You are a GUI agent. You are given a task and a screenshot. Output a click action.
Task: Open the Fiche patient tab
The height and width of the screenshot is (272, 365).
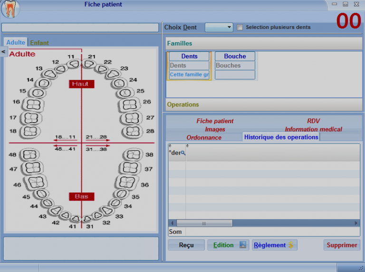pyautogui.click(x=215, y=121)
